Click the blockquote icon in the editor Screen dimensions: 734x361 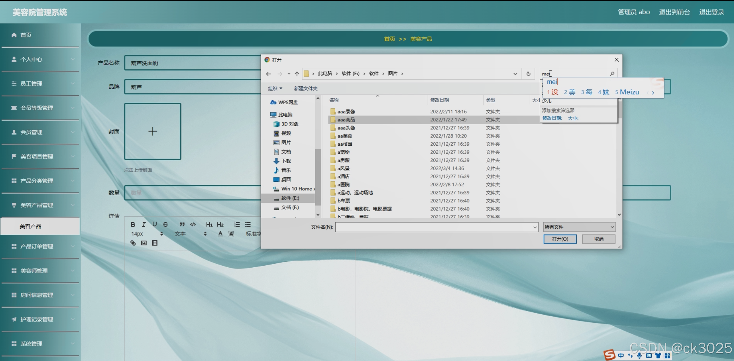click(x=182, y=224)
